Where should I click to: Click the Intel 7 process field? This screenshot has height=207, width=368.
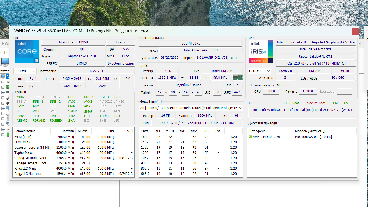pyautogui.click(x=120, y=42)
